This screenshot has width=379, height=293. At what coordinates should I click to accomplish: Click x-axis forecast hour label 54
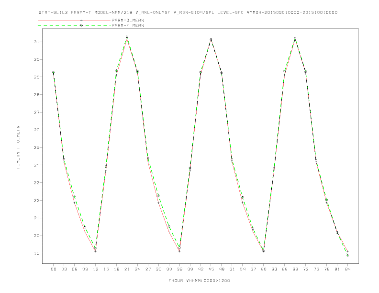coord(243,269)
